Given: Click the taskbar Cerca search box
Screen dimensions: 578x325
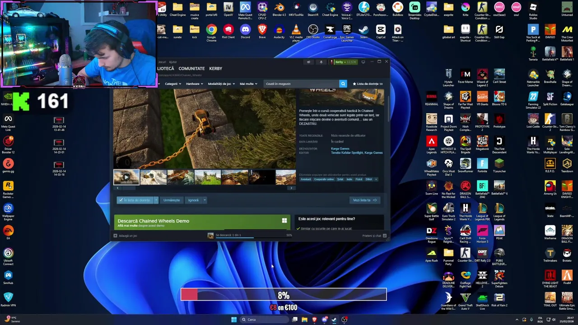Looking at the screenshot, I should [x=263, y=320].
